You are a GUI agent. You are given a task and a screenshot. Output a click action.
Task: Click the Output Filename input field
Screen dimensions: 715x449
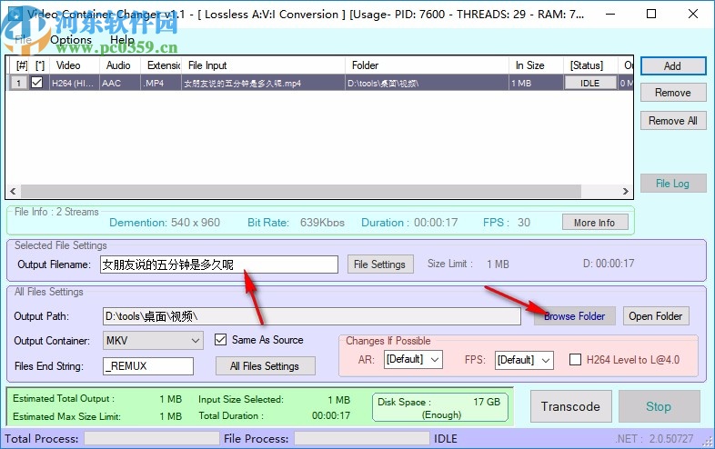(219, 264)
